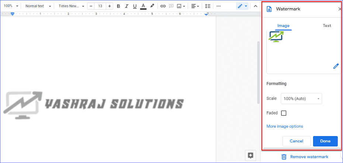Select the highlight color pen
Viewport: 343px width, 163px height.
152,6
